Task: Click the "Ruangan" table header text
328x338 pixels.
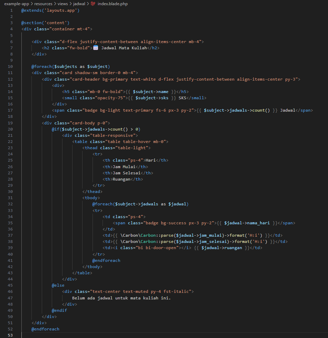Action: coord(122,180)
